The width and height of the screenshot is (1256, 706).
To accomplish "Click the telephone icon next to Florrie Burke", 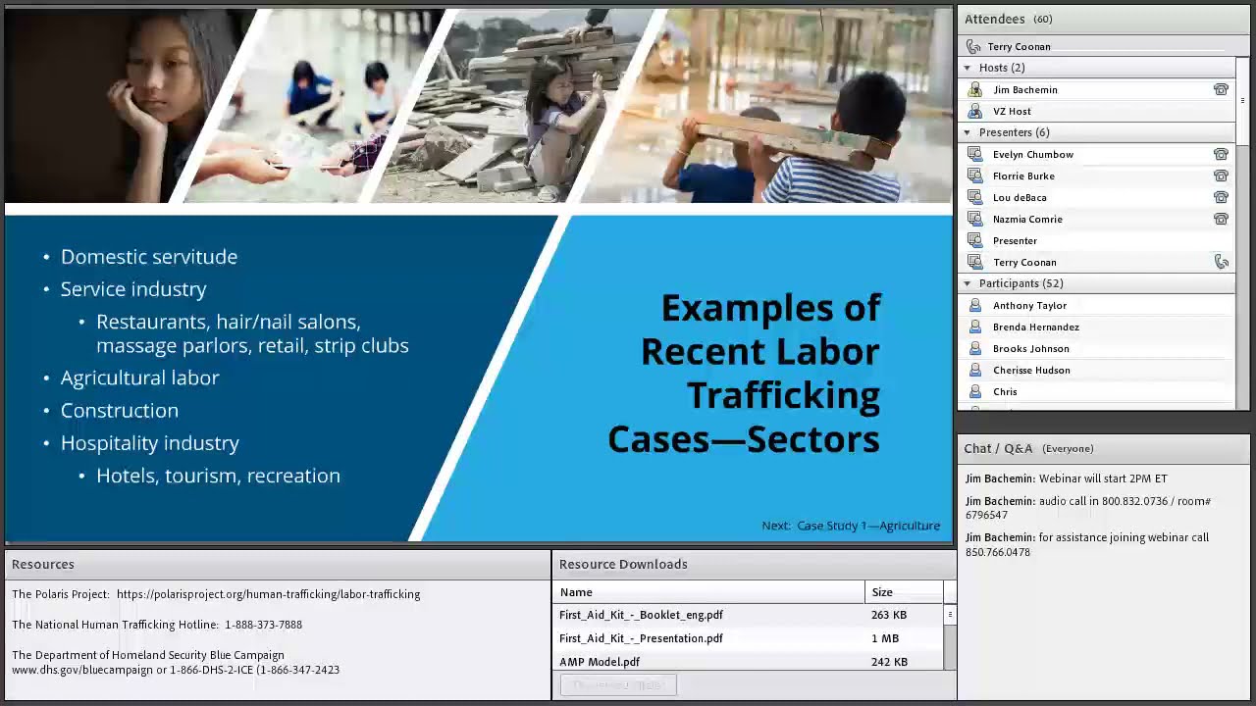I will tap(1221, 176).
